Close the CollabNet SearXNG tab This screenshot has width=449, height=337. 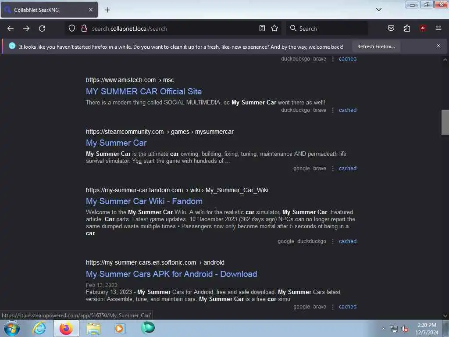point(90,10)
